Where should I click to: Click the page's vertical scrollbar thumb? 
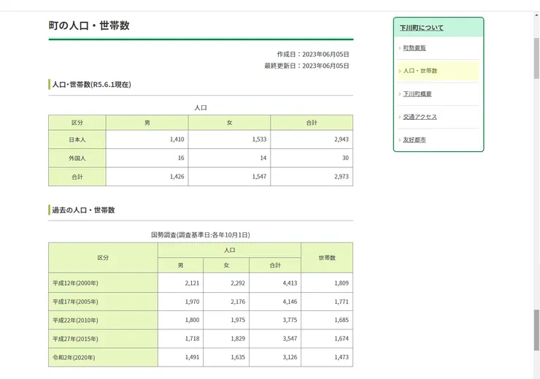coord(536,58)
